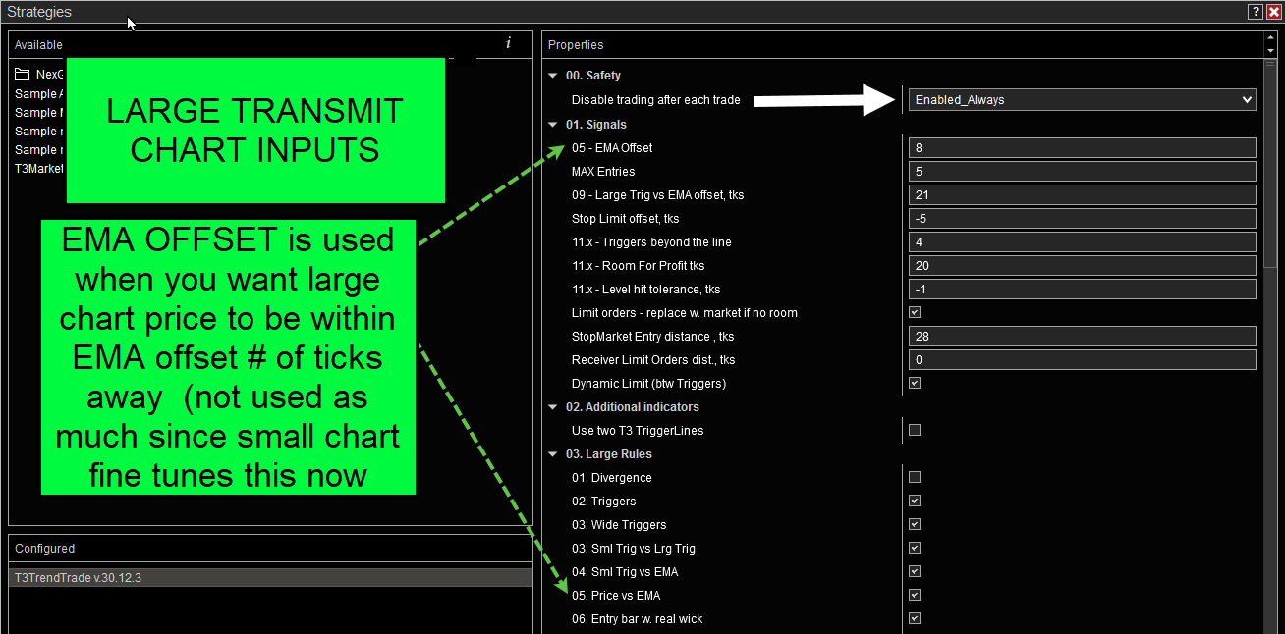This screenshot has width=1285, height=634.
Task: Collapse the 01. Signals section
Action: pyautogui.click(x=553, y=125)
